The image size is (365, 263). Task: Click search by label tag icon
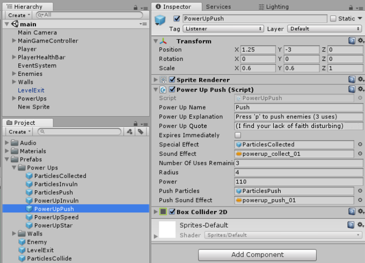click(141, 132)
